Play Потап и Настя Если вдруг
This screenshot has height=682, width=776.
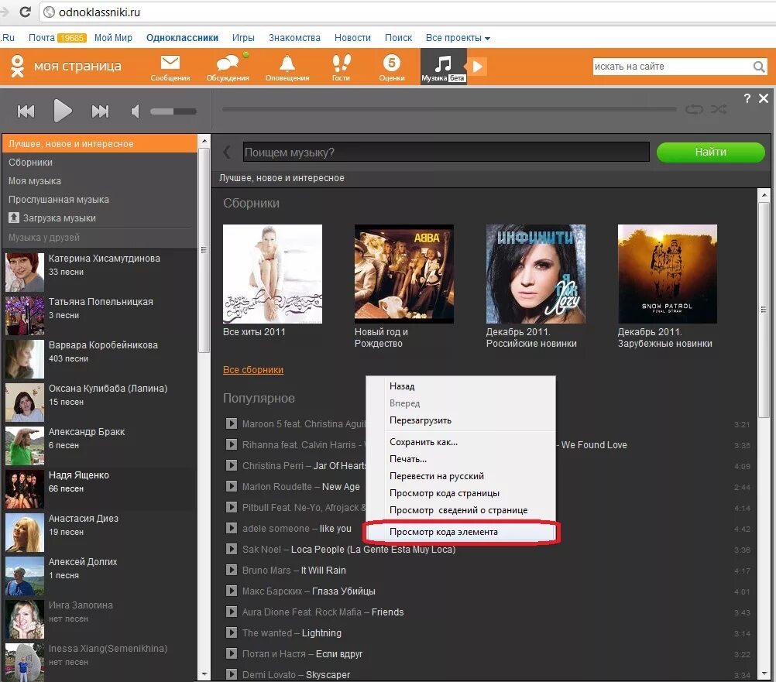[x=231, y=653]
